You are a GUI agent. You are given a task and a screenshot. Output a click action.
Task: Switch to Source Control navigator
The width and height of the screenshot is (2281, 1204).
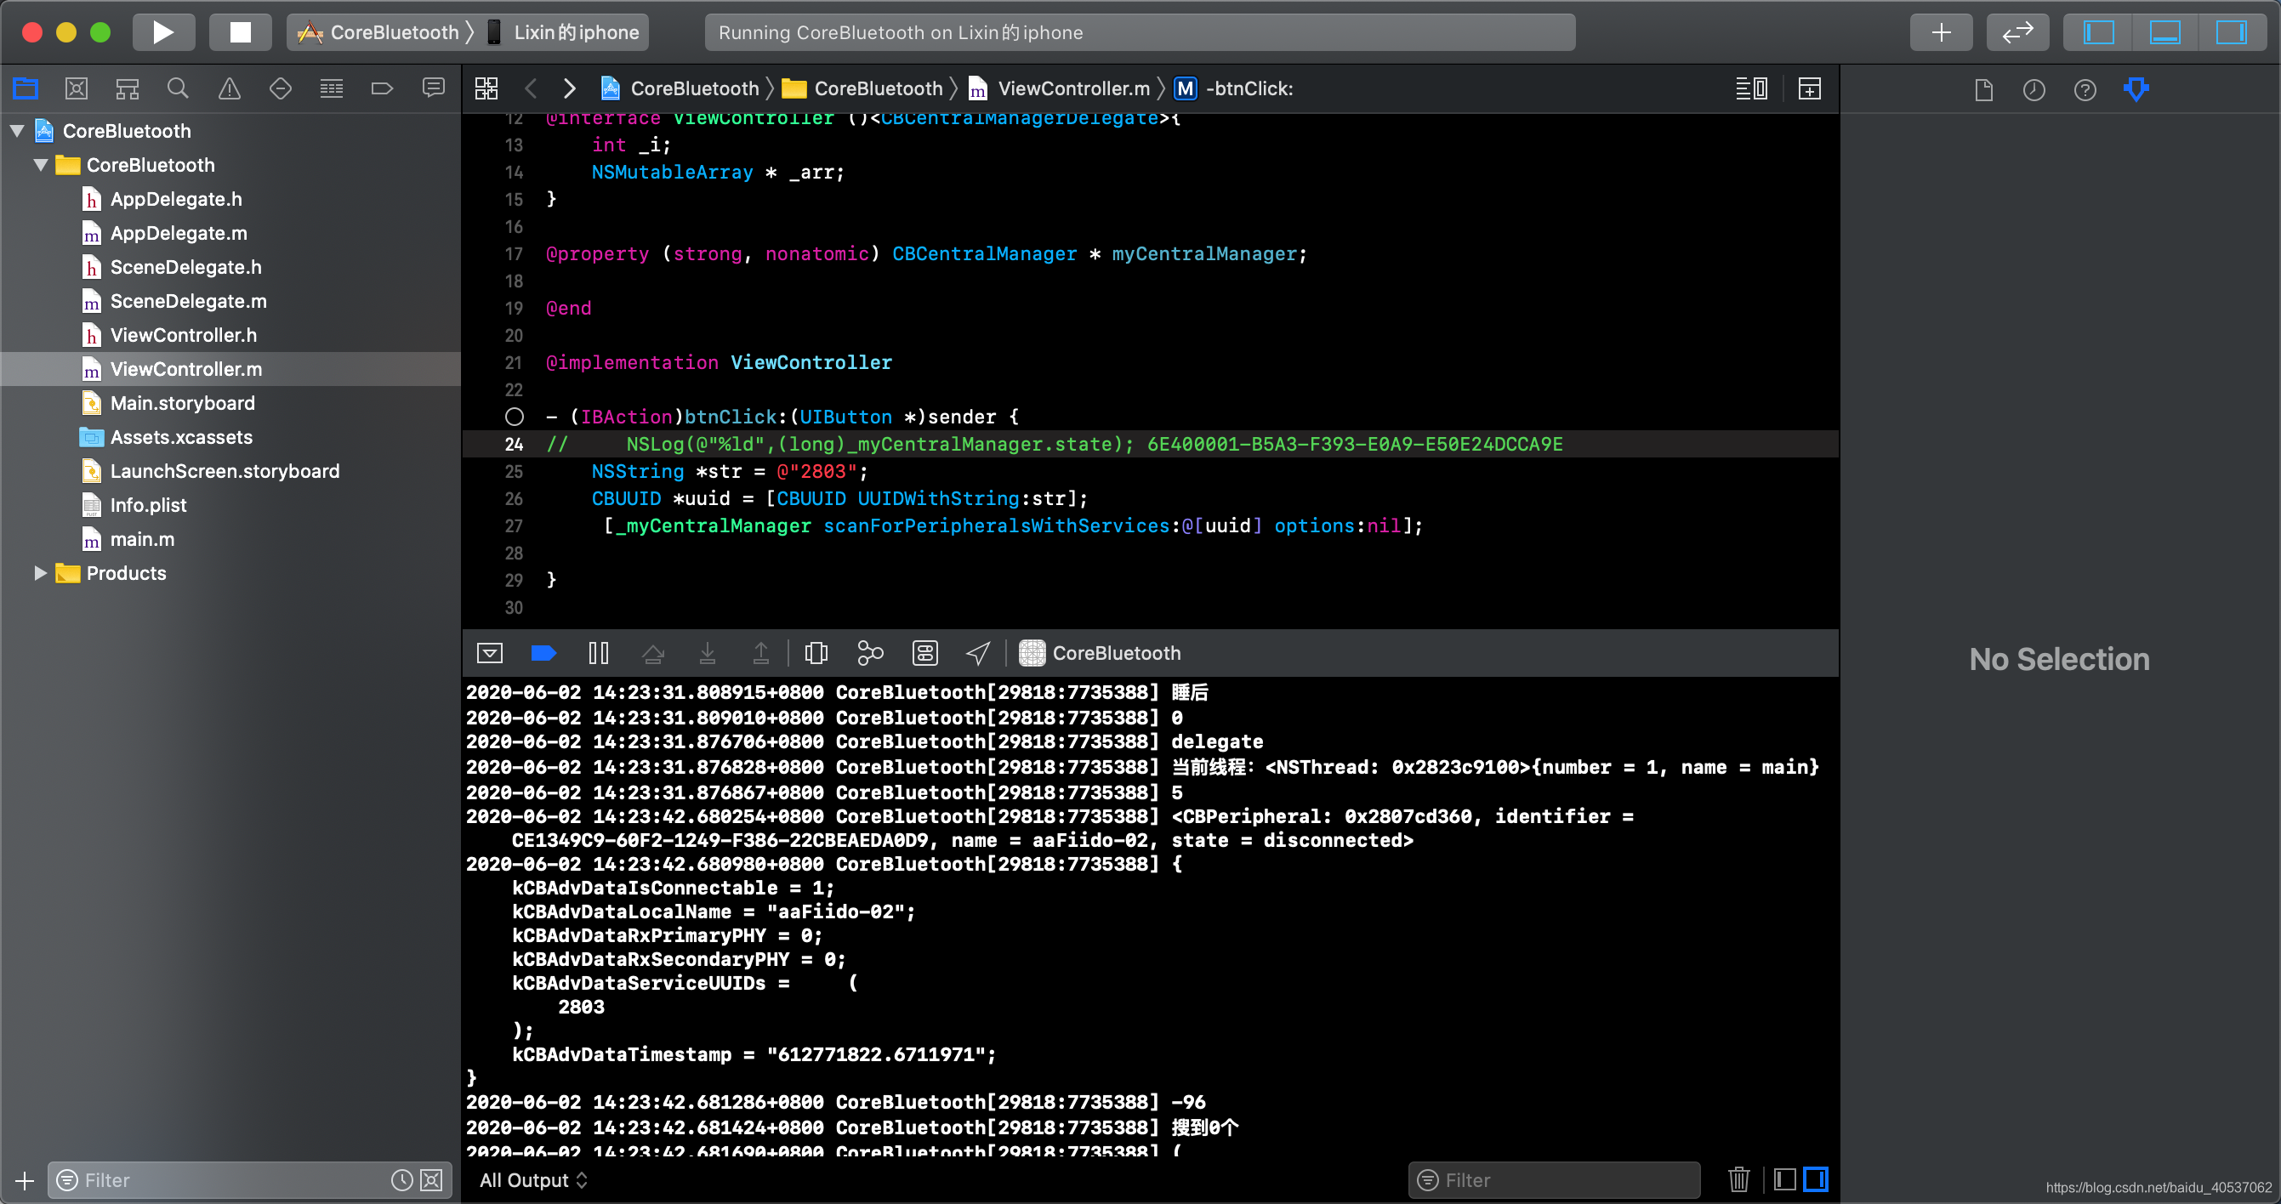(77, 88)
